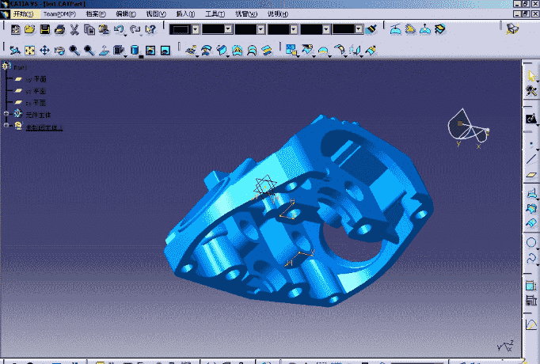The height and width of the screenshot is (364, 540).
Task: Click the painter brush icon after dropdowns
Action: point(373,29)
